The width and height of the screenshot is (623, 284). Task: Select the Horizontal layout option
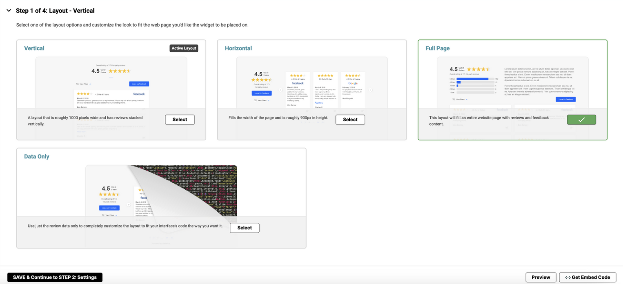(350, 120)
